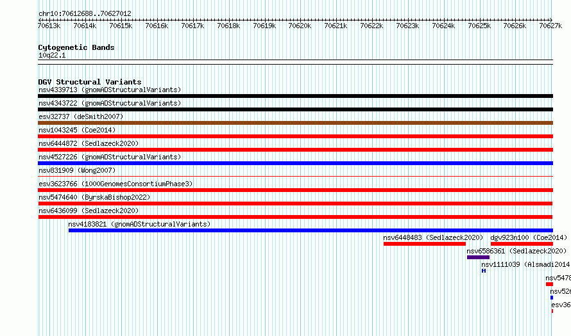Click the 70625k ruler label

tap(479, 26)
